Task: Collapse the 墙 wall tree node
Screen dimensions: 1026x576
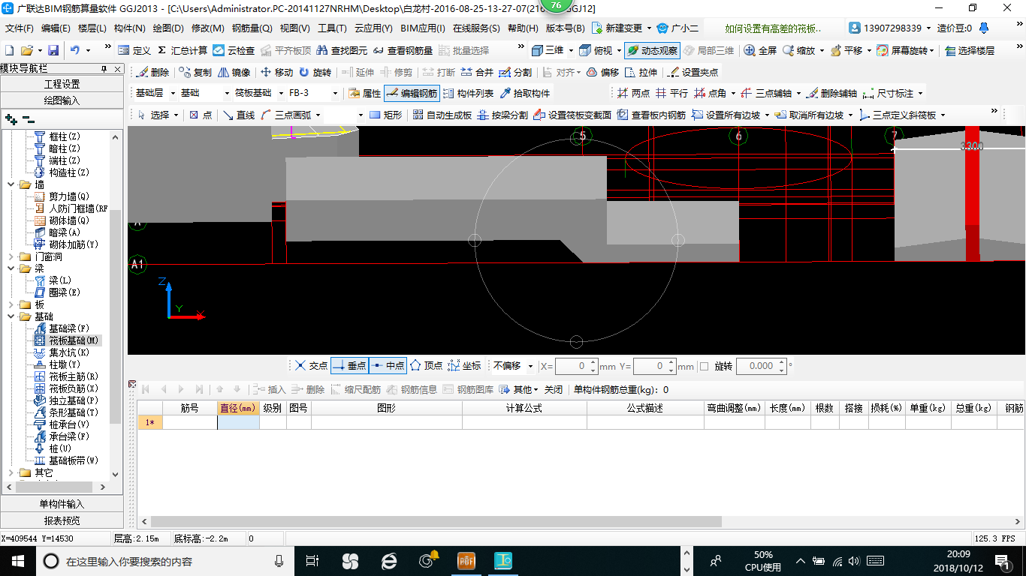Action: click(x=11, y=184)
